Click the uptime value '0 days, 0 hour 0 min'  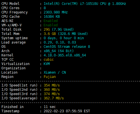click(64, 38)
